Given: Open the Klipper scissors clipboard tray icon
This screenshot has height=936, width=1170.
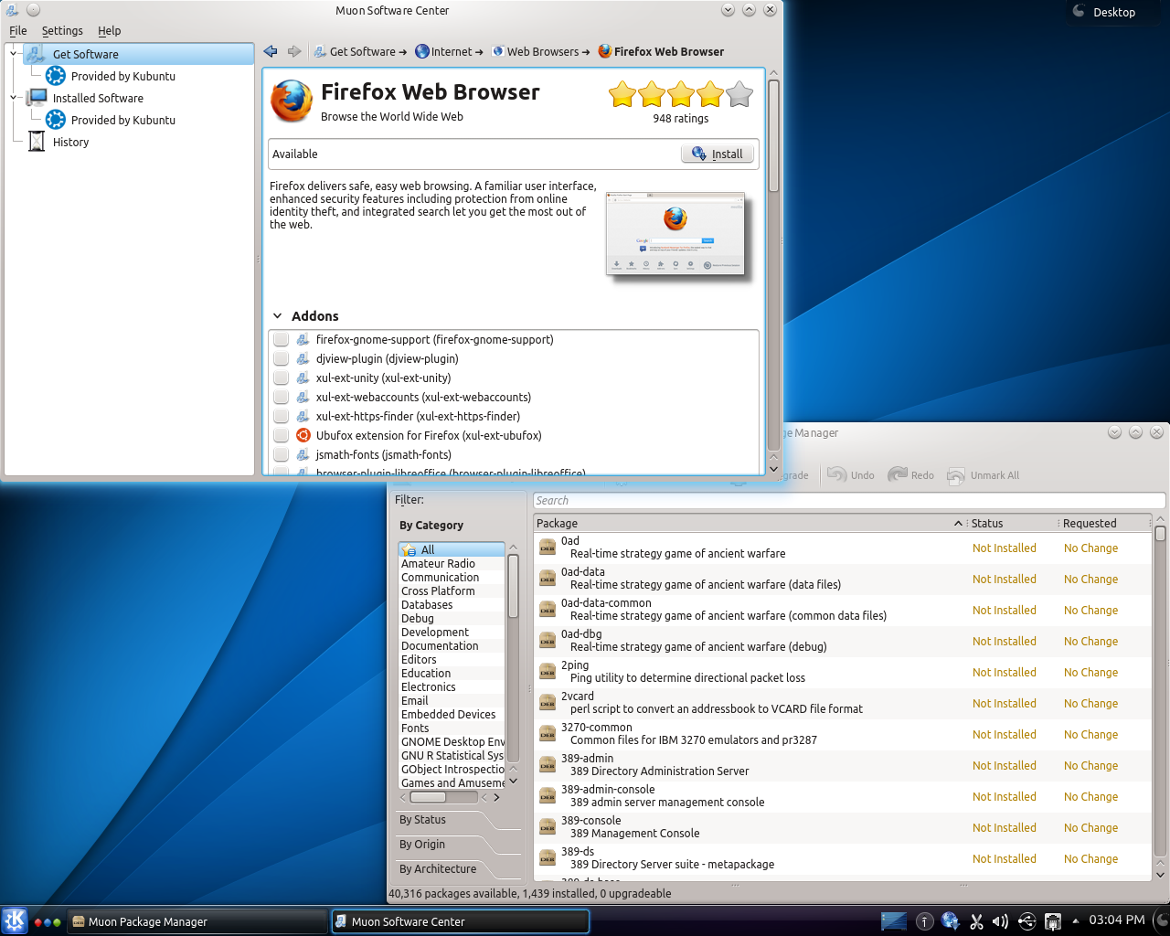Looking at the screenshot, I should (976, 921).
